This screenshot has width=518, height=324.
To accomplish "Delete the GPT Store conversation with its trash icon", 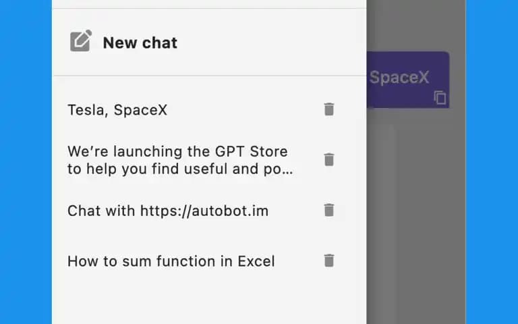I will click(329, 160).
